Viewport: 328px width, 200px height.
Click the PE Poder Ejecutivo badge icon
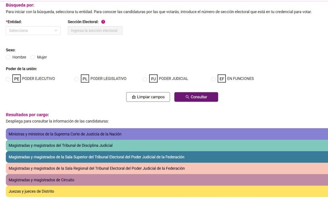[x=17, y=79]
